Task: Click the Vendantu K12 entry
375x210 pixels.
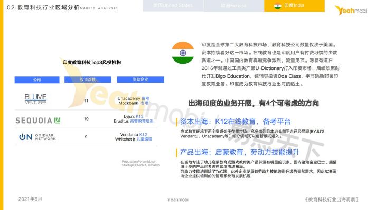Action: point(134,134)
